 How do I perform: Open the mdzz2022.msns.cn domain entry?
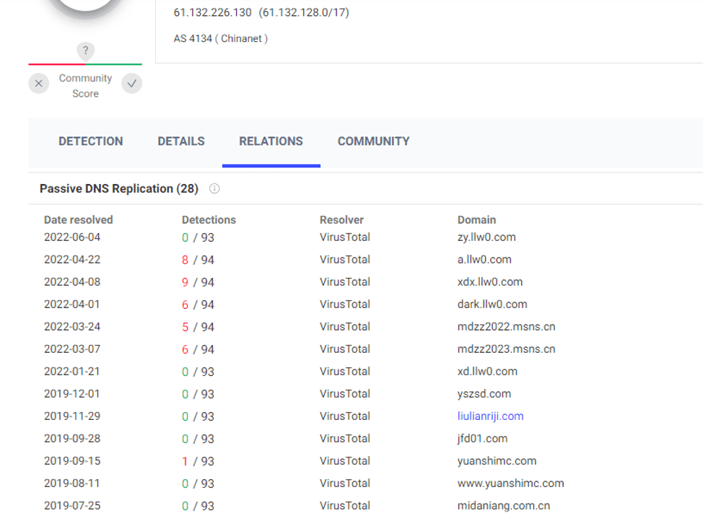506,327
